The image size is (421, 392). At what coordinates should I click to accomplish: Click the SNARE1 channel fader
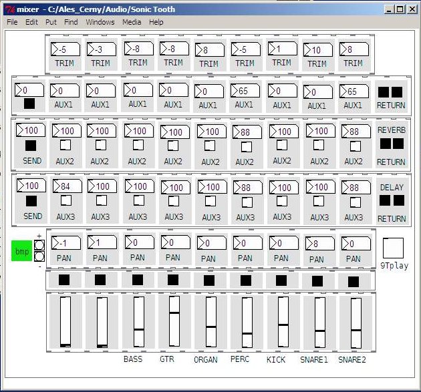click(x=320, y=323)
